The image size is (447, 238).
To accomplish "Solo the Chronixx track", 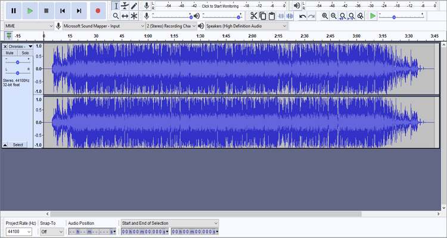I will tap(25, 53).
